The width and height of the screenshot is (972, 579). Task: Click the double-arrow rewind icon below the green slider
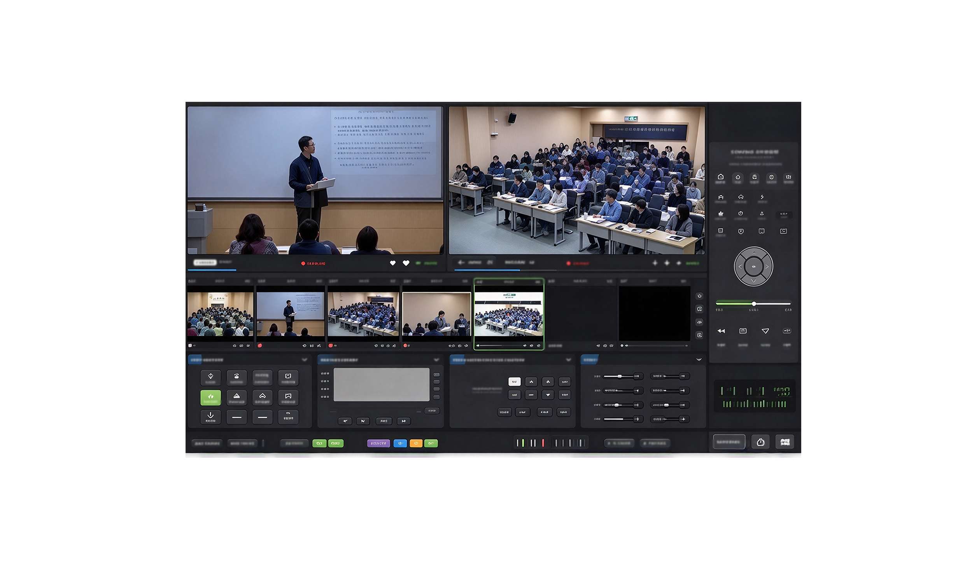coord(721,331)
